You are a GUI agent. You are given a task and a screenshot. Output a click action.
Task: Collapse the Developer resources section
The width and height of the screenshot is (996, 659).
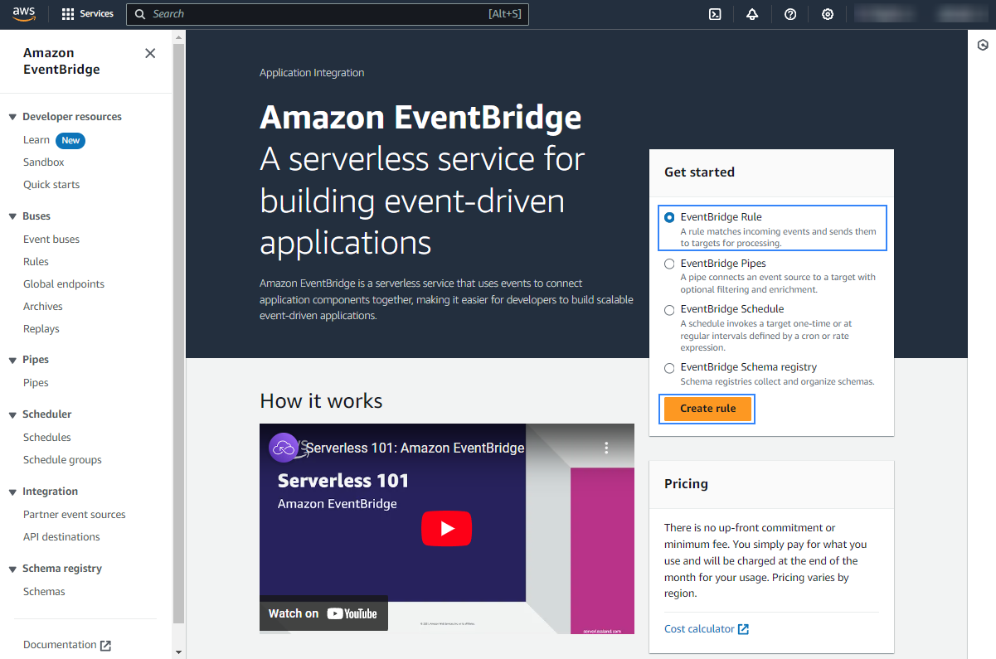12,117
